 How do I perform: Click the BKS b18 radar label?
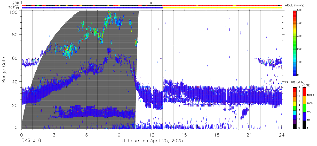point(31,141)
